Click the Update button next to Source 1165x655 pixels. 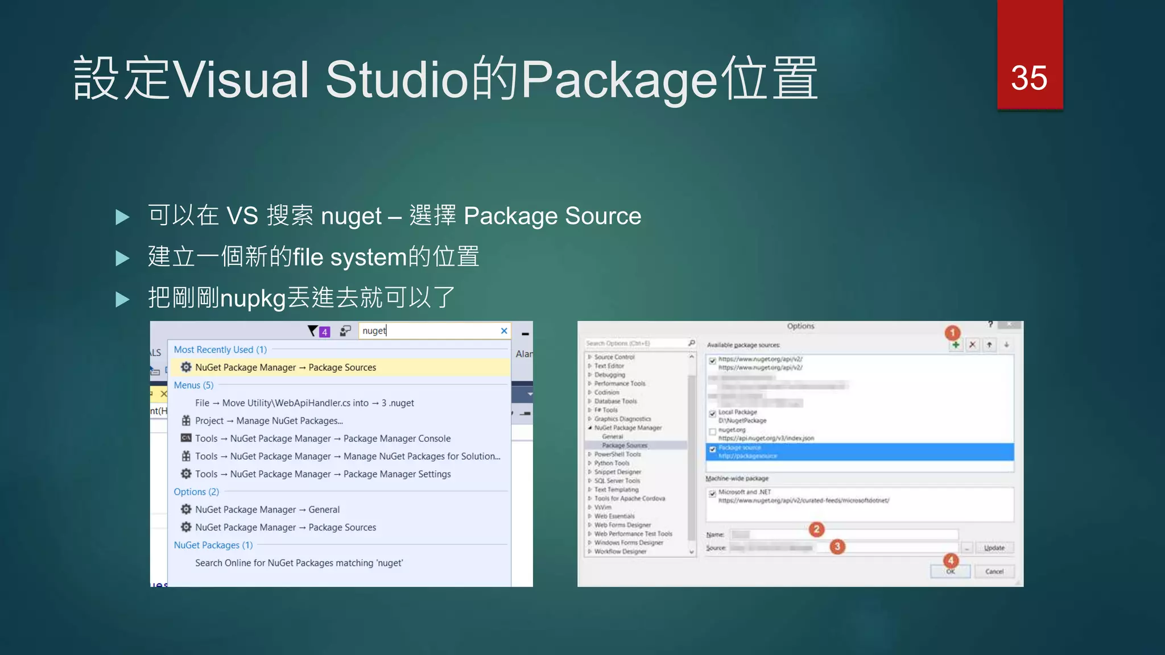pyautogui.click(x=994, y=548)
